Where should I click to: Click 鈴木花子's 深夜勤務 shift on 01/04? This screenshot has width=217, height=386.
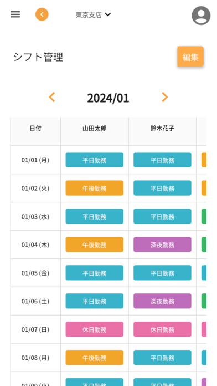pyautogui.click(x=162, y=245)
